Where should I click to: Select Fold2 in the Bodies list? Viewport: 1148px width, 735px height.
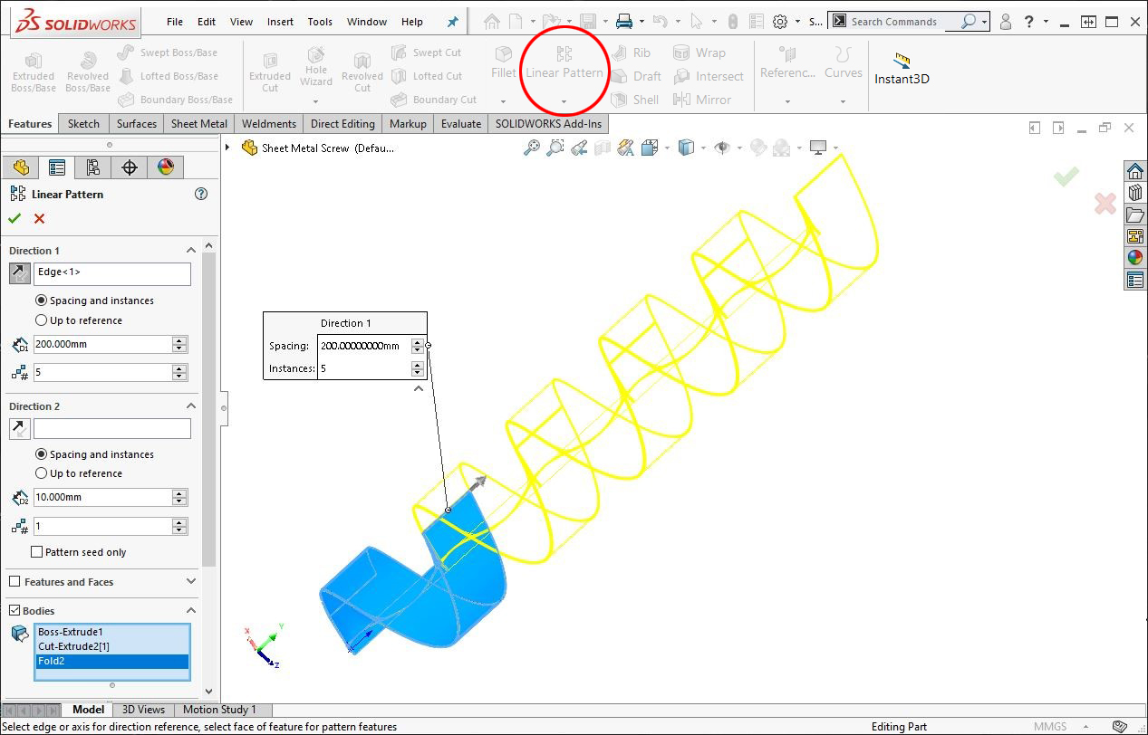(112, 662)
